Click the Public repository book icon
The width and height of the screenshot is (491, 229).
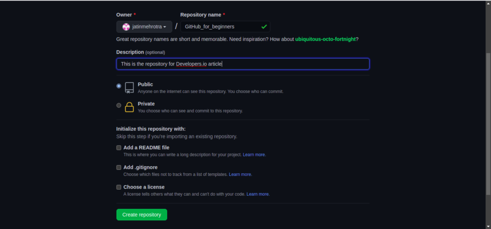(129, 88)
